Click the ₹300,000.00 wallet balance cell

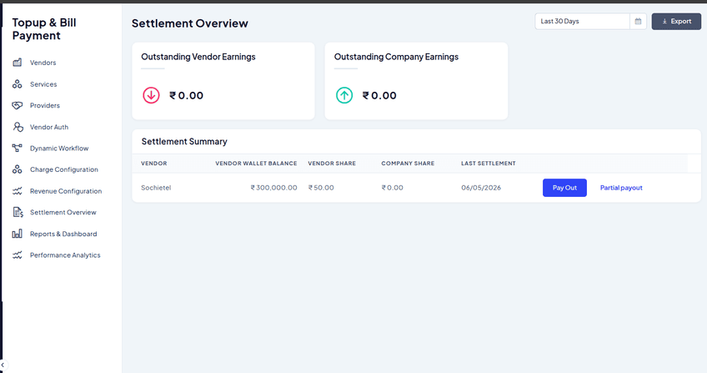coord(273,188)
